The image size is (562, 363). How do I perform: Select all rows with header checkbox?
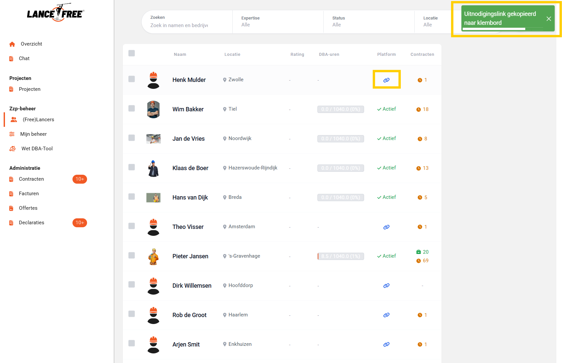coord(131,53)
